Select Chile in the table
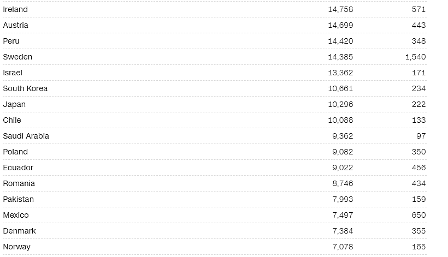 (12, 121)
